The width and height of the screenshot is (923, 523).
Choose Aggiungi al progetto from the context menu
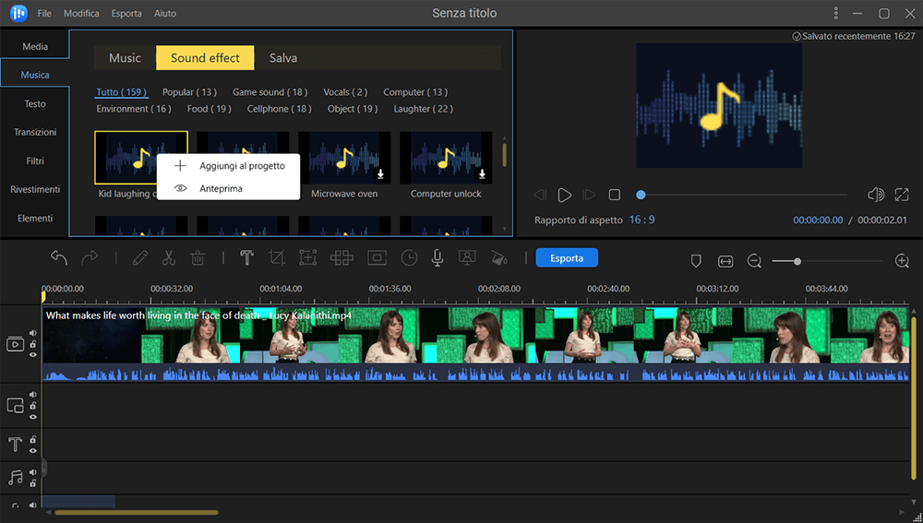tap(242, 166)
